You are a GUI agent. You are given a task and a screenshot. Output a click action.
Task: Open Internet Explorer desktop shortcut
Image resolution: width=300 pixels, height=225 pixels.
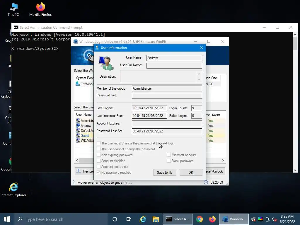(x=13, y=190)
